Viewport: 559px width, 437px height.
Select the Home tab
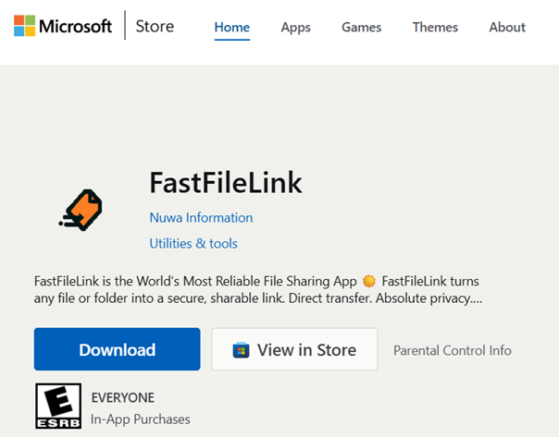click(x=232, y=28)
